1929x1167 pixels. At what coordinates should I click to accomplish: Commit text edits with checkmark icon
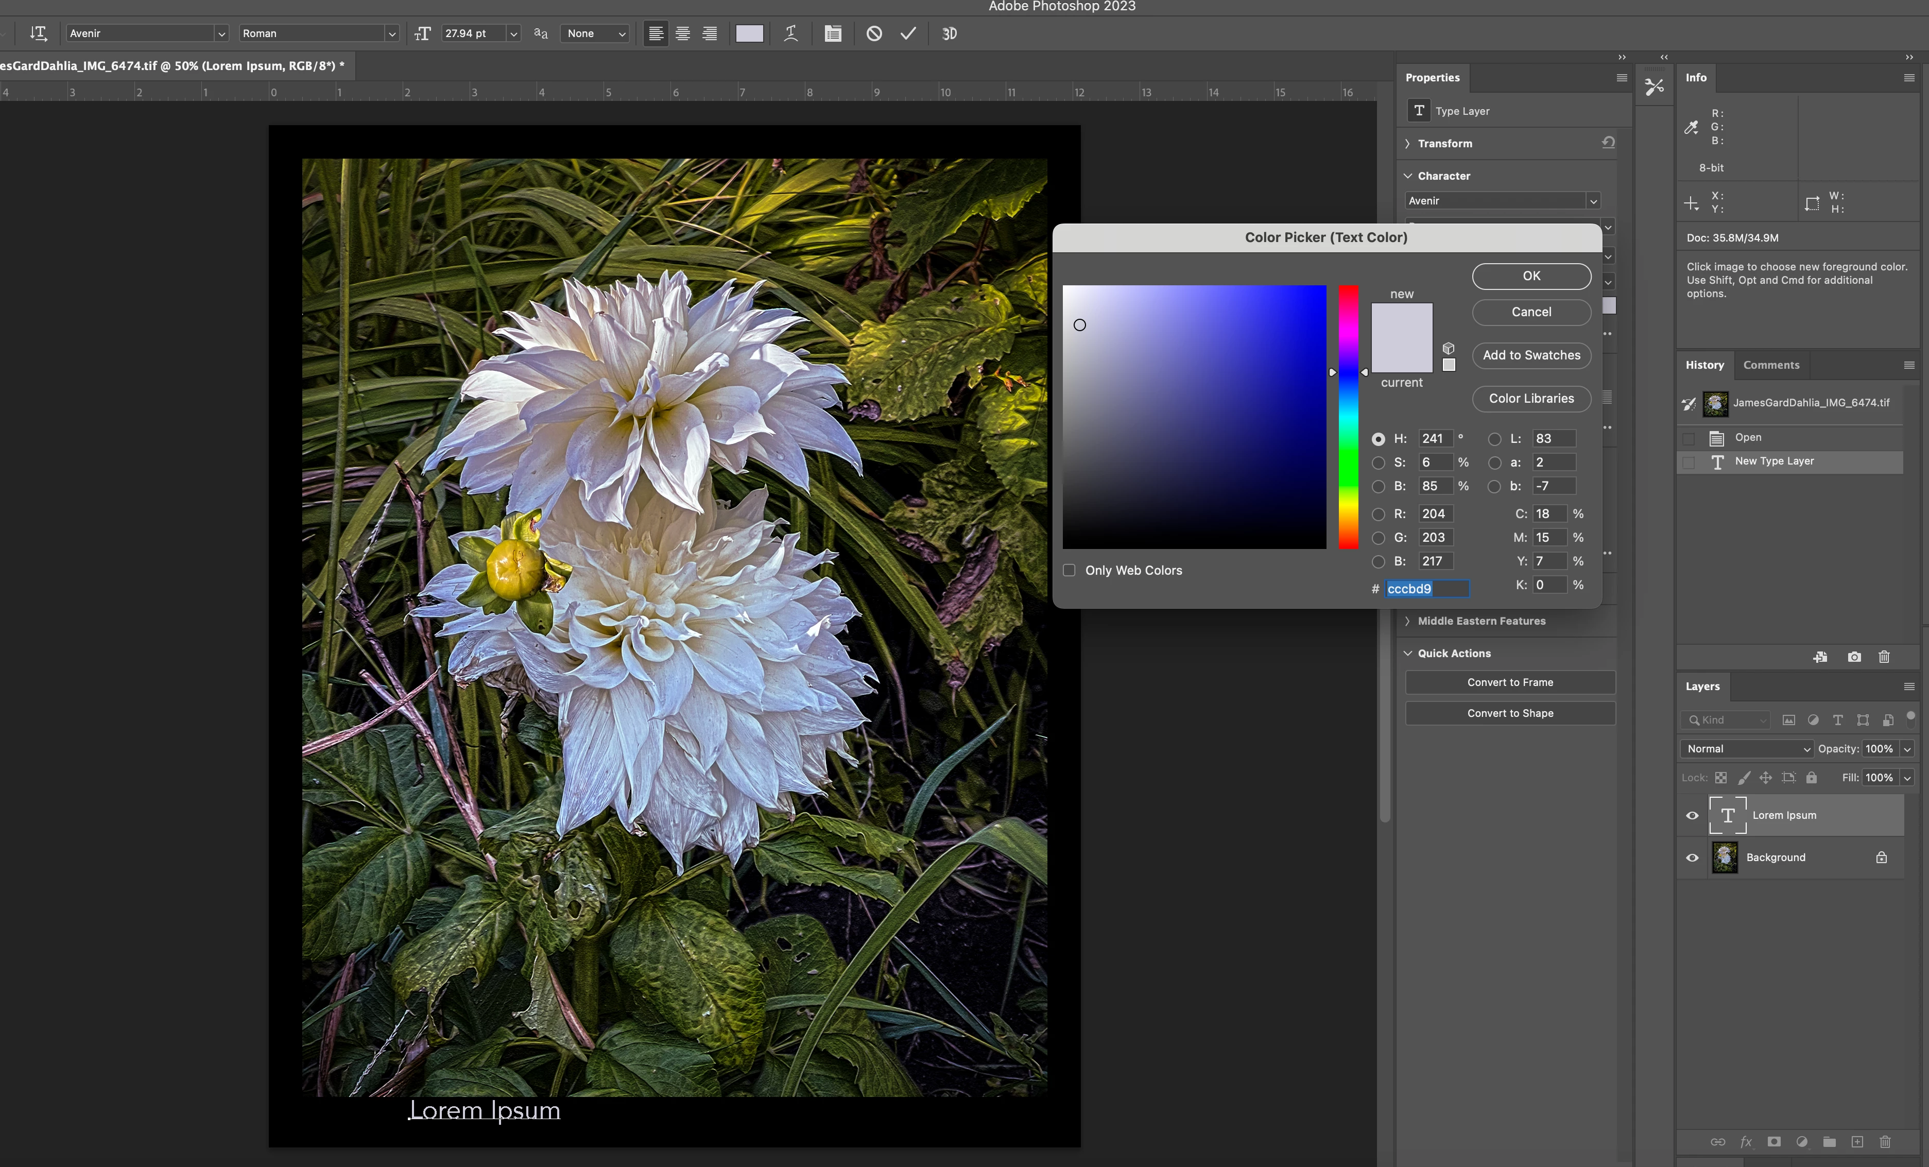coord(907,33)
